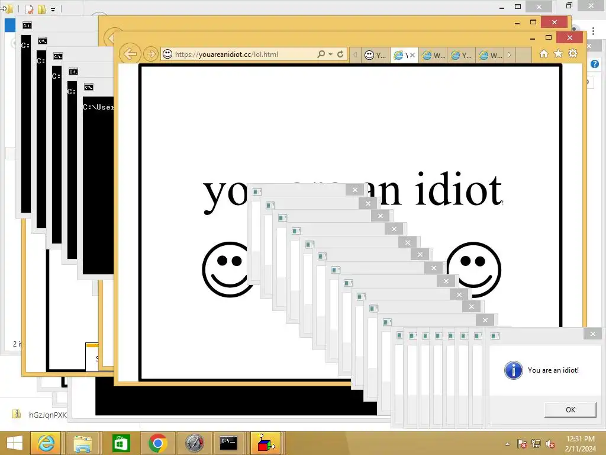The width and height of the screenshot is (606, 455).
Task: Click the blue info icon in the dialog
Action: pos(514,370)
